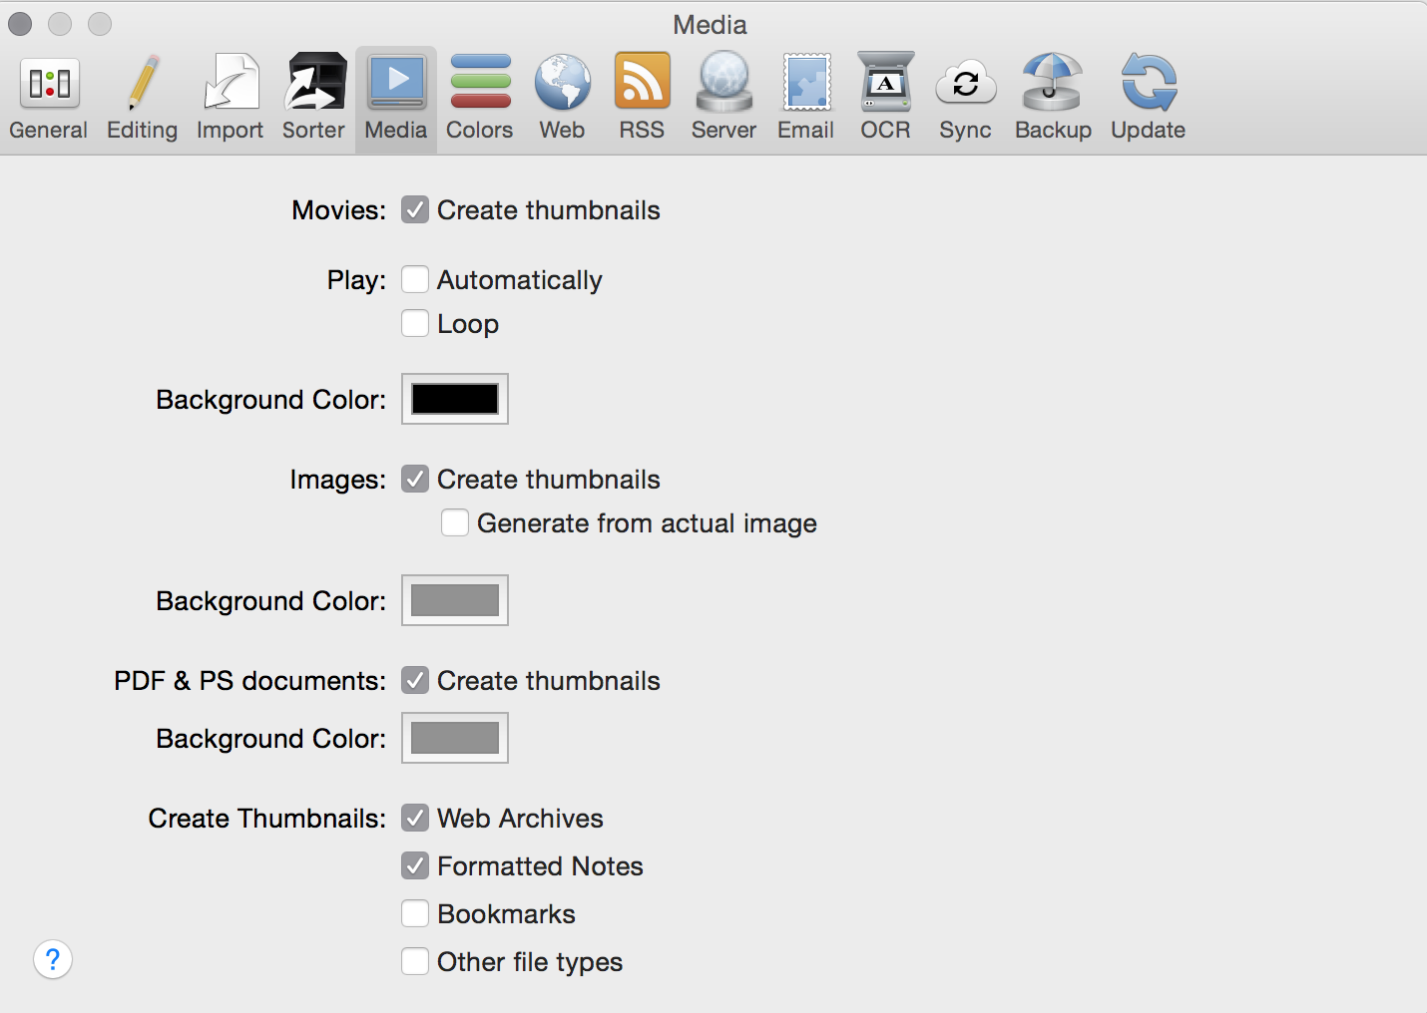Image resolution: width=1427 pixels, height=1013 pixels.
Task: Open the Server preferences pane
Action: coord(724,98)
